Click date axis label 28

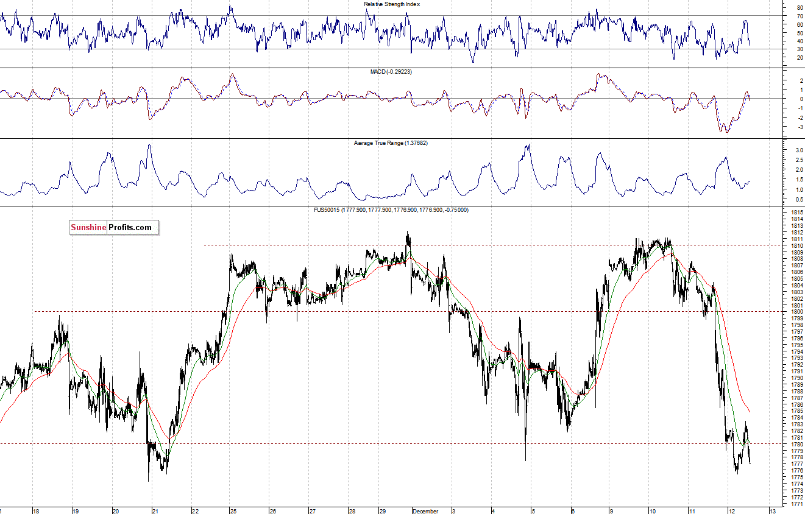coord(352,511)
